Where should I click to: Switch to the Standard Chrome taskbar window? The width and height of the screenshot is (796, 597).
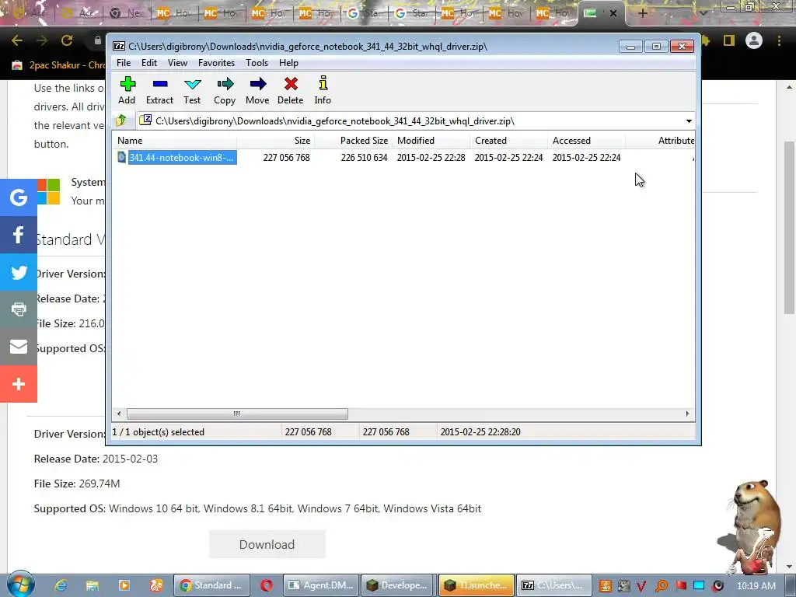tap(211, 585)
